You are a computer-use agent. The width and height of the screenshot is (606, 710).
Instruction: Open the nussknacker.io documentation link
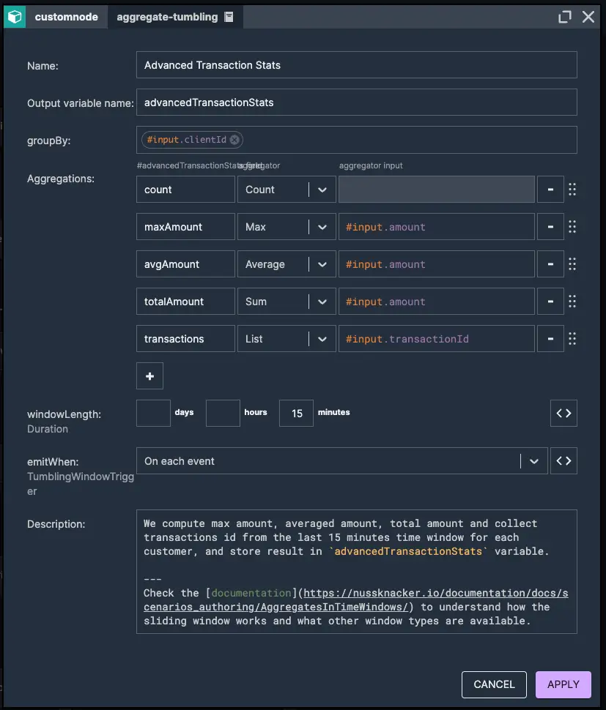[x=356, y=600]
